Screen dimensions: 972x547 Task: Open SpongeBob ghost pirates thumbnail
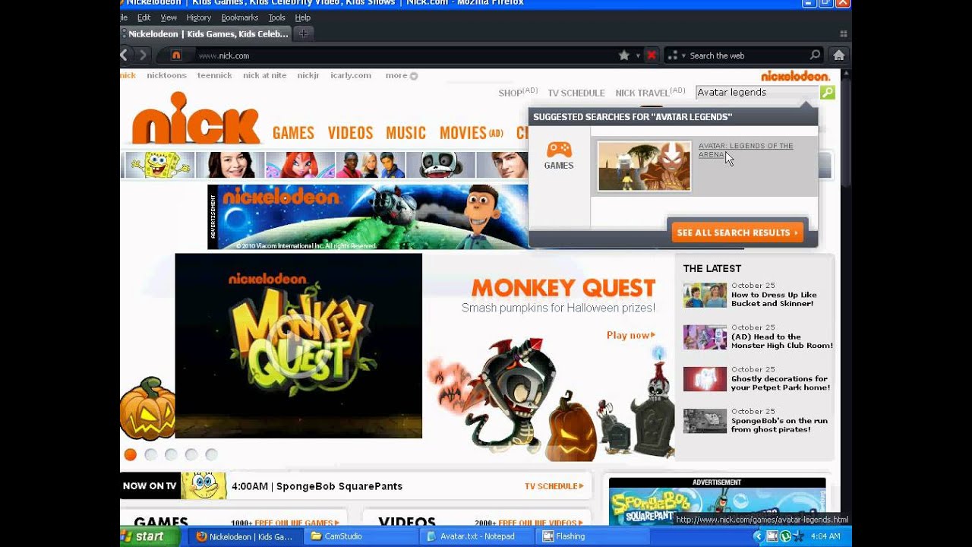(x=705, y=421)
